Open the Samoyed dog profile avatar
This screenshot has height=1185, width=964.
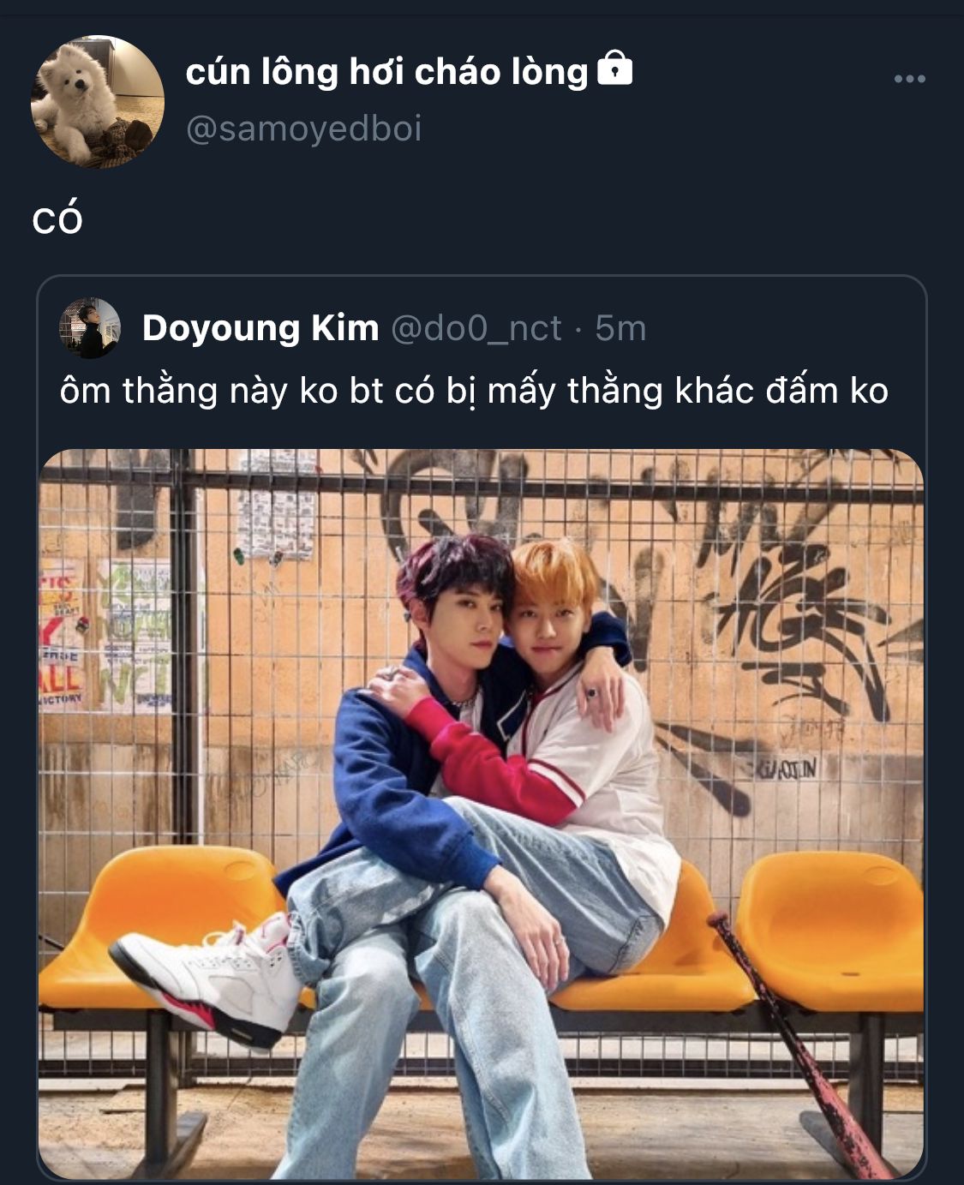98,101
